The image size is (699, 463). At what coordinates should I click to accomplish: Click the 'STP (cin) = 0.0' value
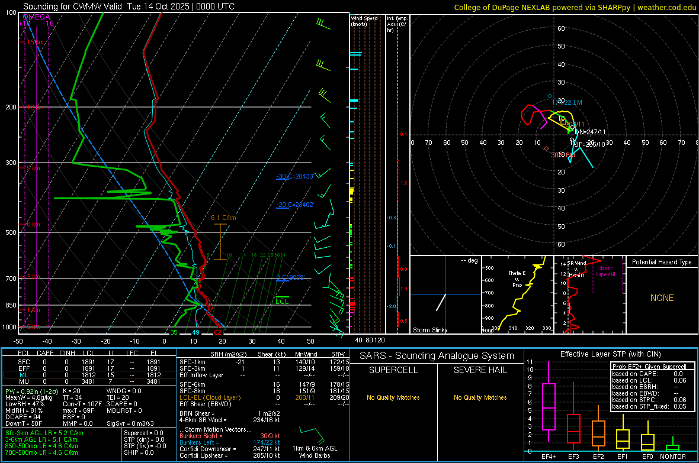(144, 439)
